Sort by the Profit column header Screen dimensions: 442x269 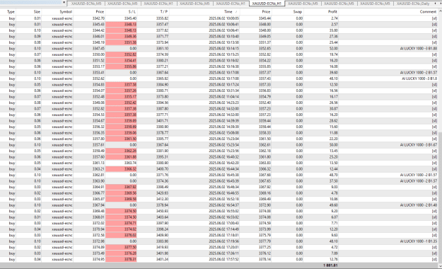click(x=332, y=12)
